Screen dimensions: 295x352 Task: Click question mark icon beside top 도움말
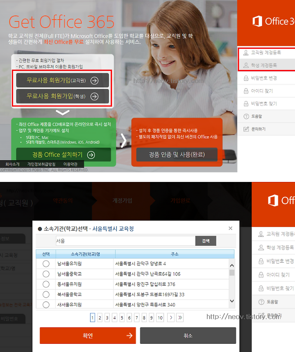(246, 116)
